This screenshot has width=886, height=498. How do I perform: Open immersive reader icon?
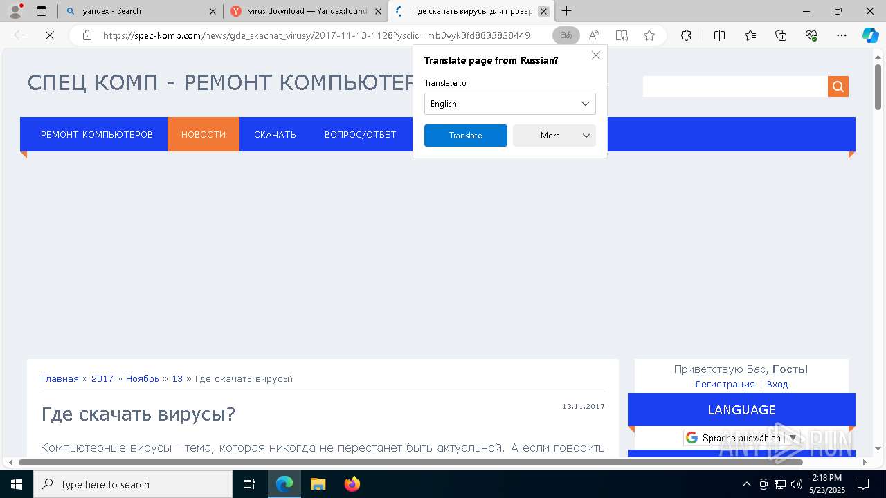622,35
